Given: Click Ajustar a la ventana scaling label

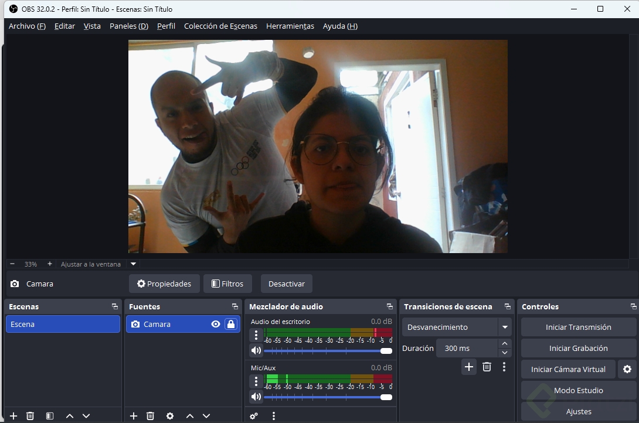Looking at the screenshot, I should [x=91, y=264].
